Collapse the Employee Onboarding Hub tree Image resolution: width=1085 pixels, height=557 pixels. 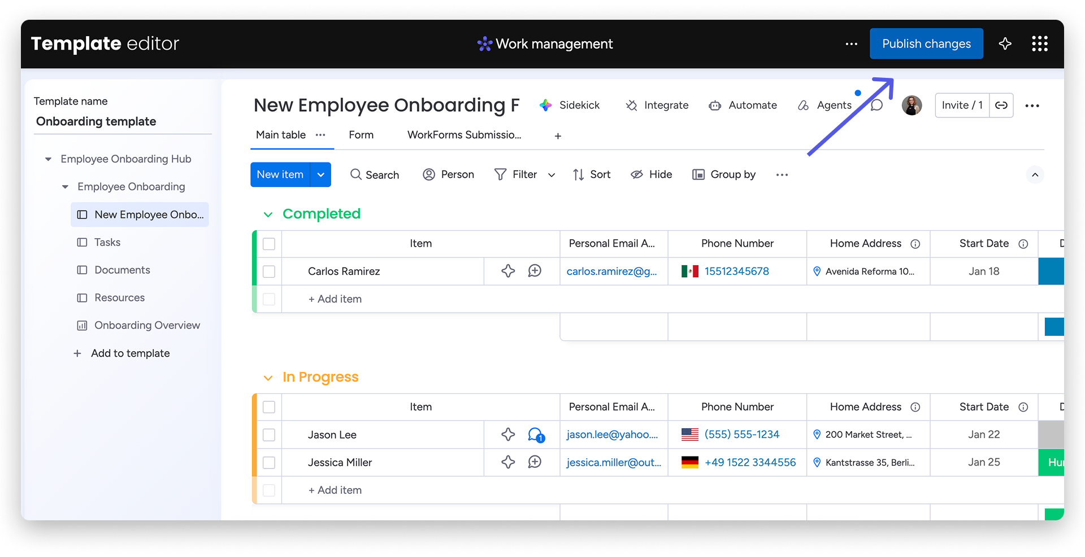click(x=49, y=159)
